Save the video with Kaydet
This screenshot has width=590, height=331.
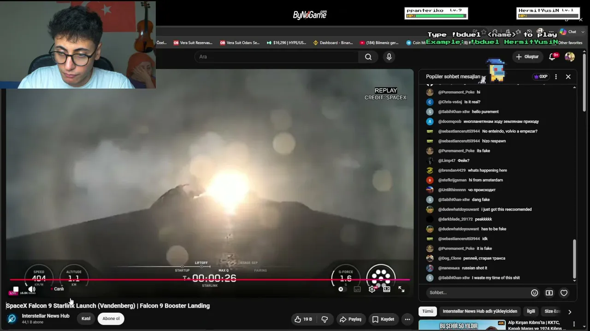pyautogui.click(x=383, y=319)
